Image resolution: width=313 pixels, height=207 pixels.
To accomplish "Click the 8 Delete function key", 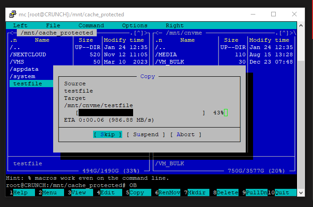I will (226, 192).
